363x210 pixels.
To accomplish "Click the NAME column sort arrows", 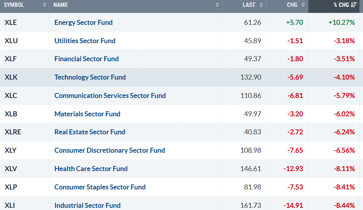I will click(217, 5).
